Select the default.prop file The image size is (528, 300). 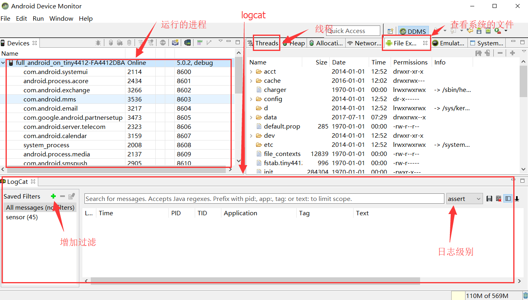(x=282, y=127)
